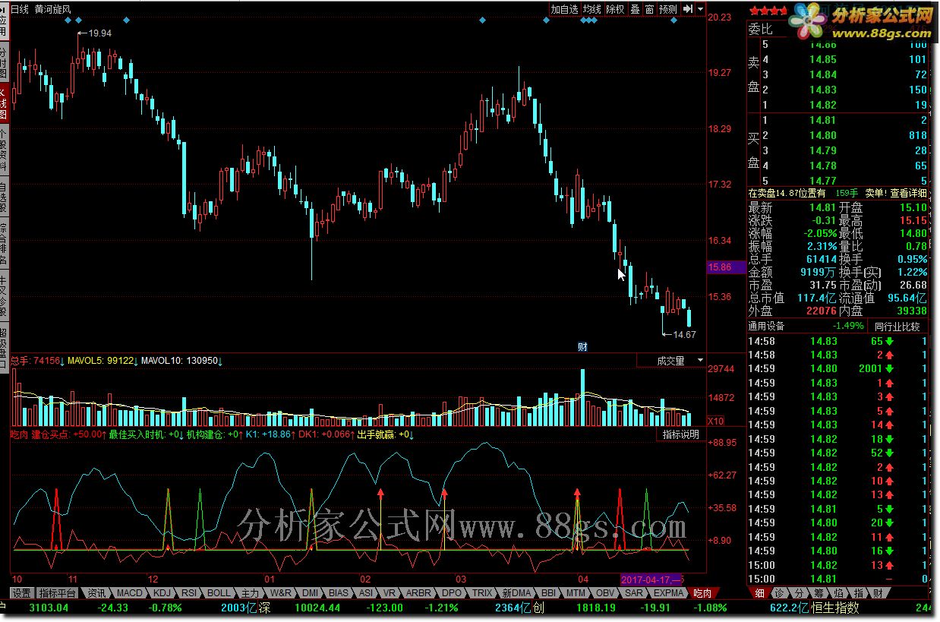Image resolution: width=940 pixels, height=622 pixels.
Task: Switch indicator to KDJ
Action: [x=162, y=593]
